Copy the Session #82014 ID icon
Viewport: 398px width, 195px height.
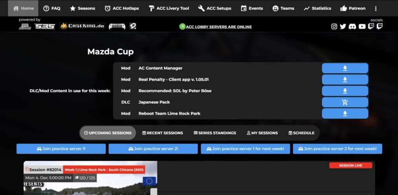point(27,169)
